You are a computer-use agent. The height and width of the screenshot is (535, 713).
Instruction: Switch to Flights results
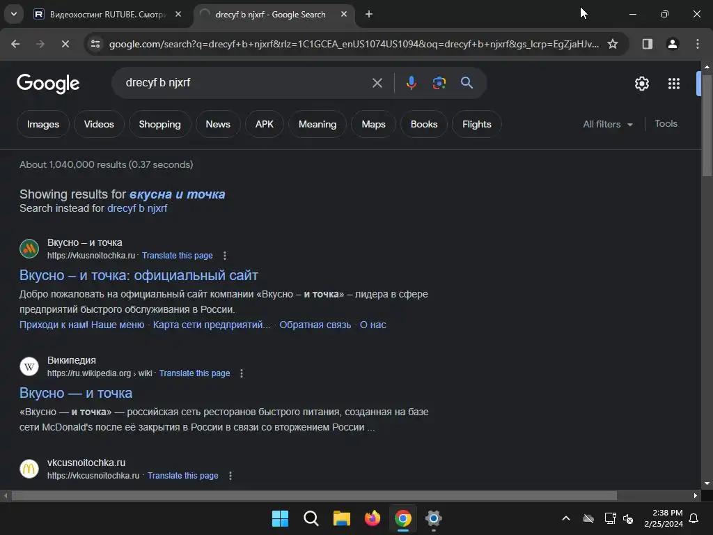(x=476, y=124)
